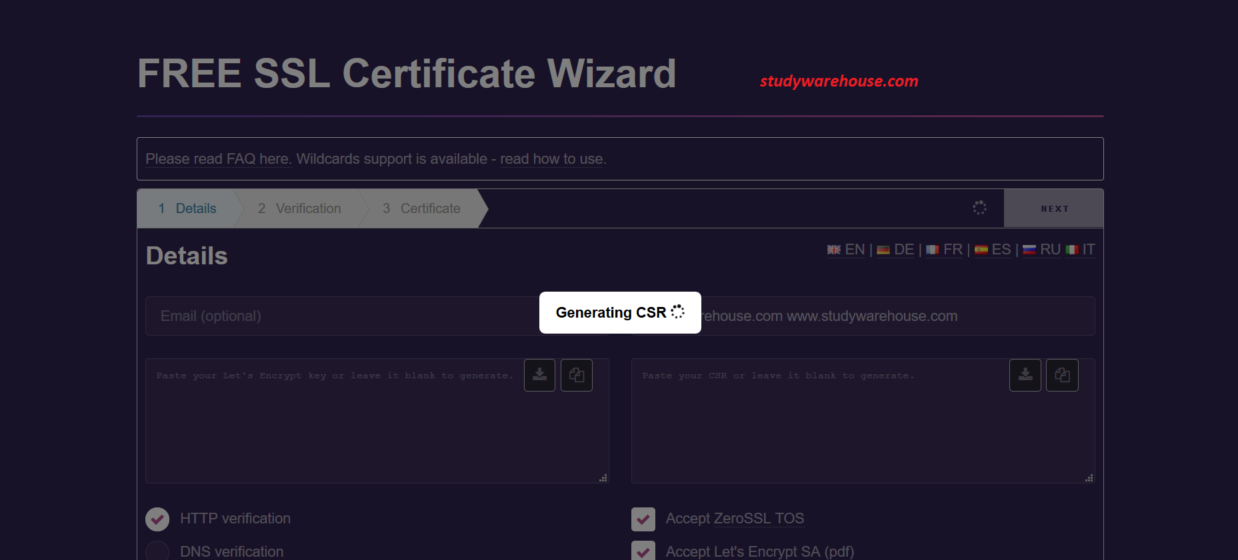Screen dimensions: 1238x560
Task: Select HTTP verification option
Action: (157, 519)
